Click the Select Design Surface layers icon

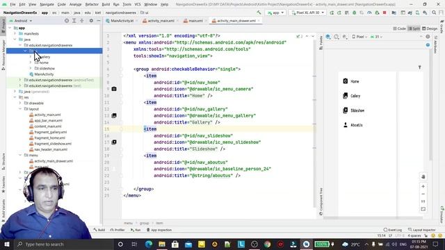tap(328, 37)
